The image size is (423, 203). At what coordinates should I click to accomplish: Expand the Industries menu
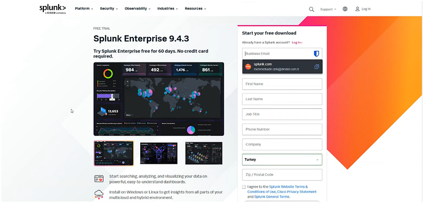168,8
